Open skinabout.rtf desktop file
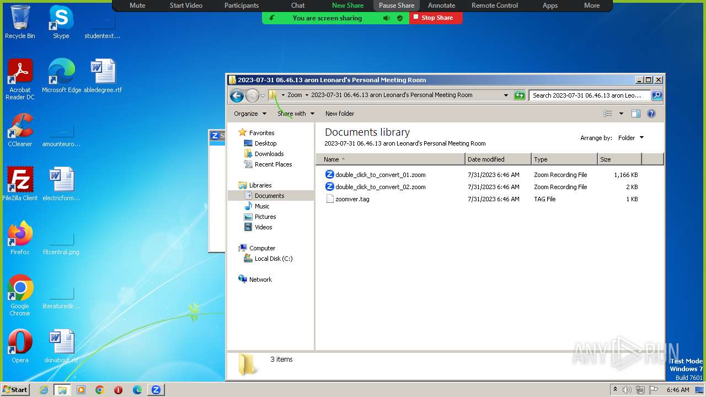The image size is (706, 397). (x=61, y=346)
